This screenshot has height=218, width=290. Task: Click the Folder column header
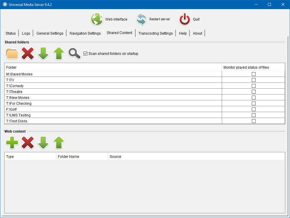[x=113, y=67]
